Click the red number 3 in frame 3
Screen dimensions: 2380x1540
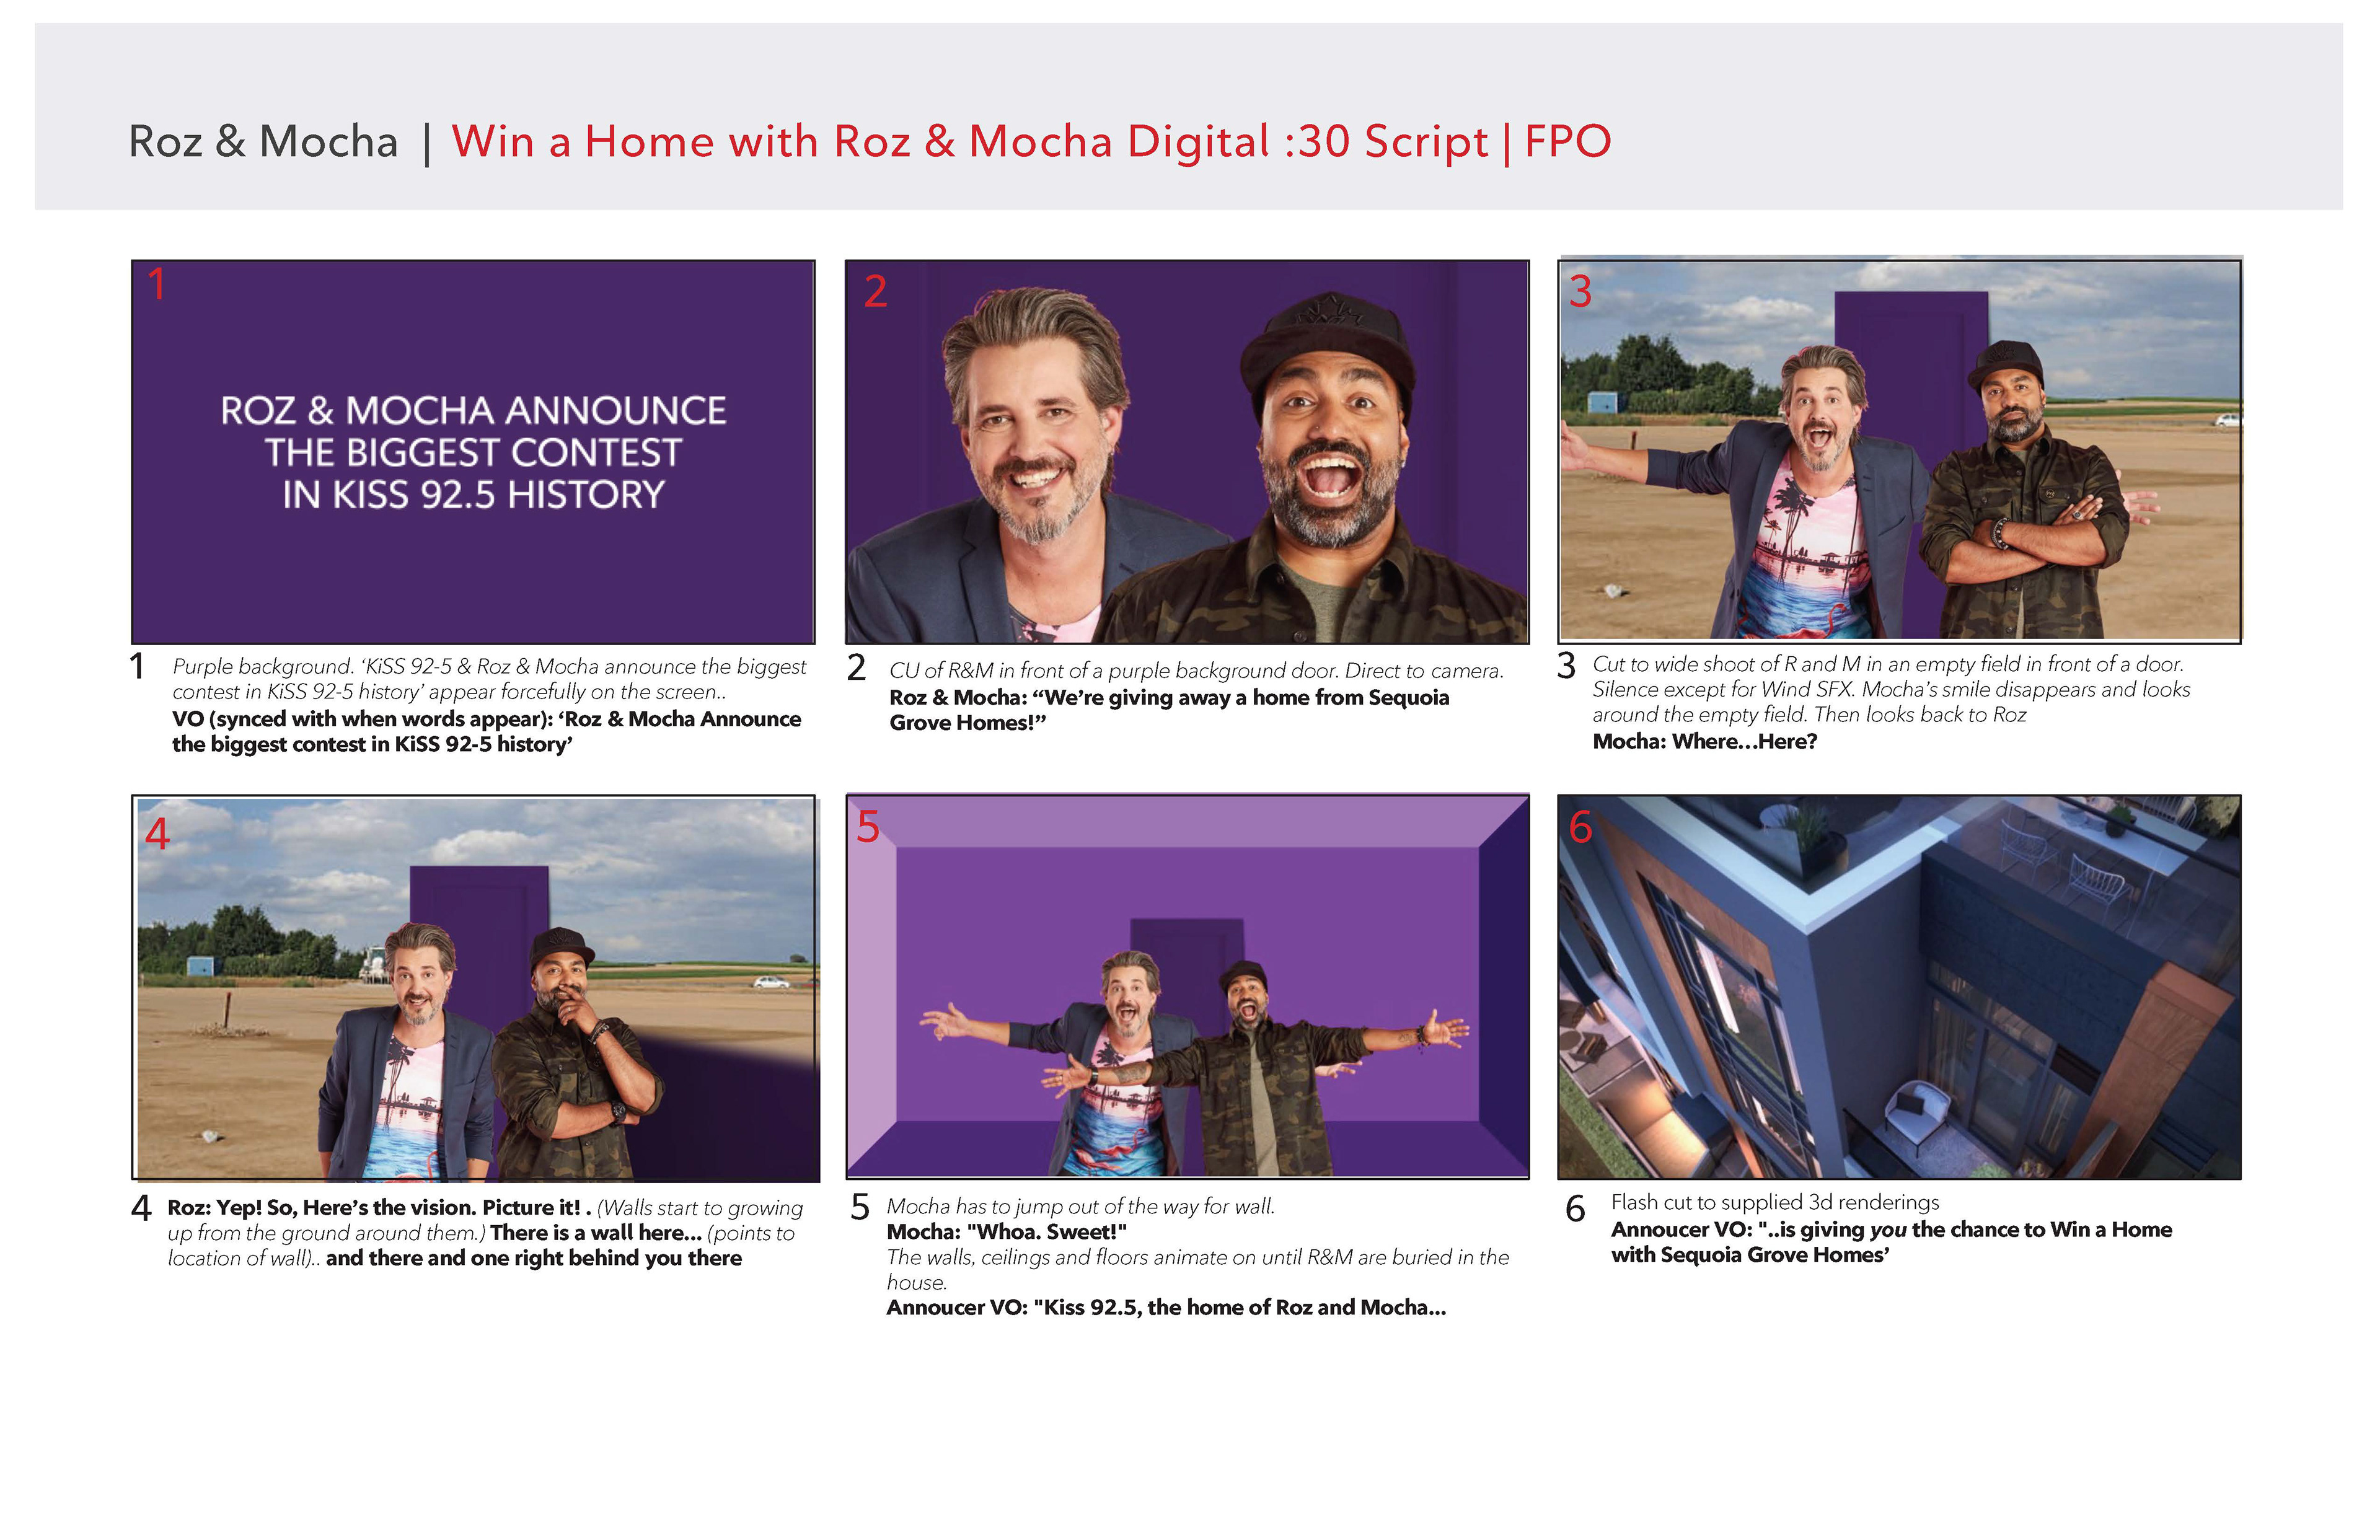point(1580,291)
